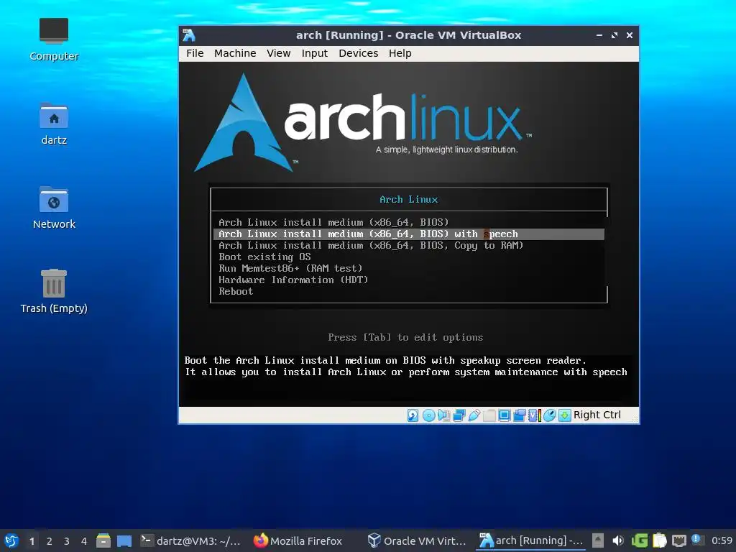Click the wired network tray icon
Viewport: 736px width, 552px height.
(679, 540)
